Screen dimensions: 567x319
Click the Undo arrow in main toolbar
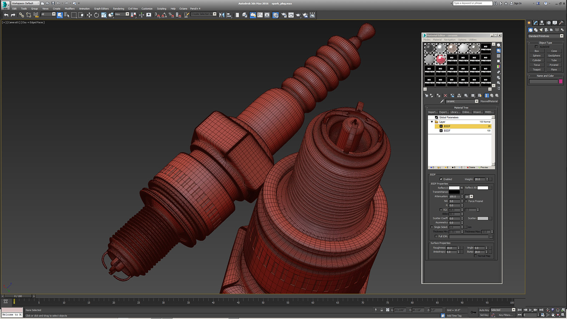click(6, 15)
